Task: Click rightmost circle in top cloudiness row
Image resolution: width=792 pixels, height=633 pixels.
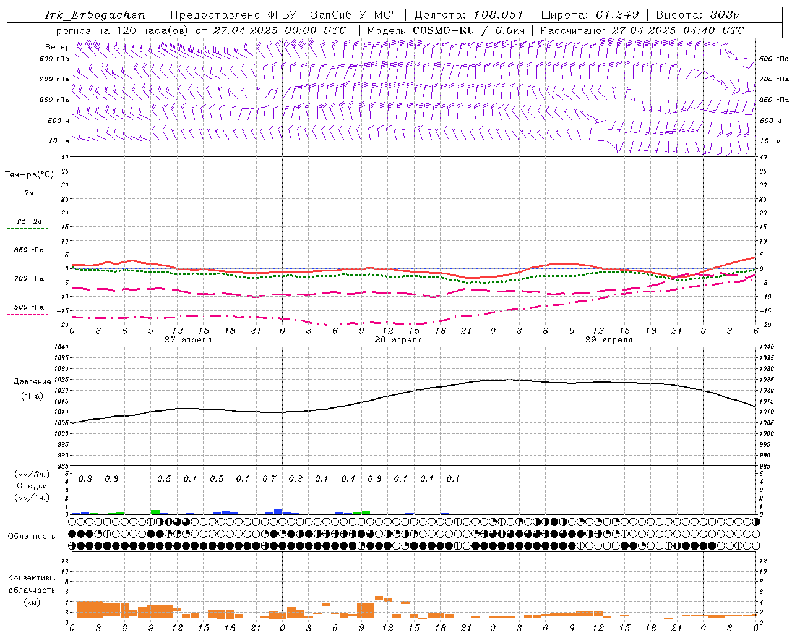Action: point(755,522)
